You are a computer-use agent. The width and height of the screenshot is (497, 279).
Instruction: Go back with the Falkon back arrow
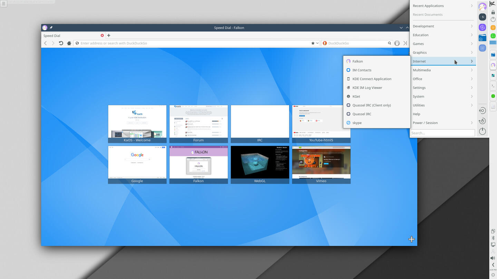45,43
